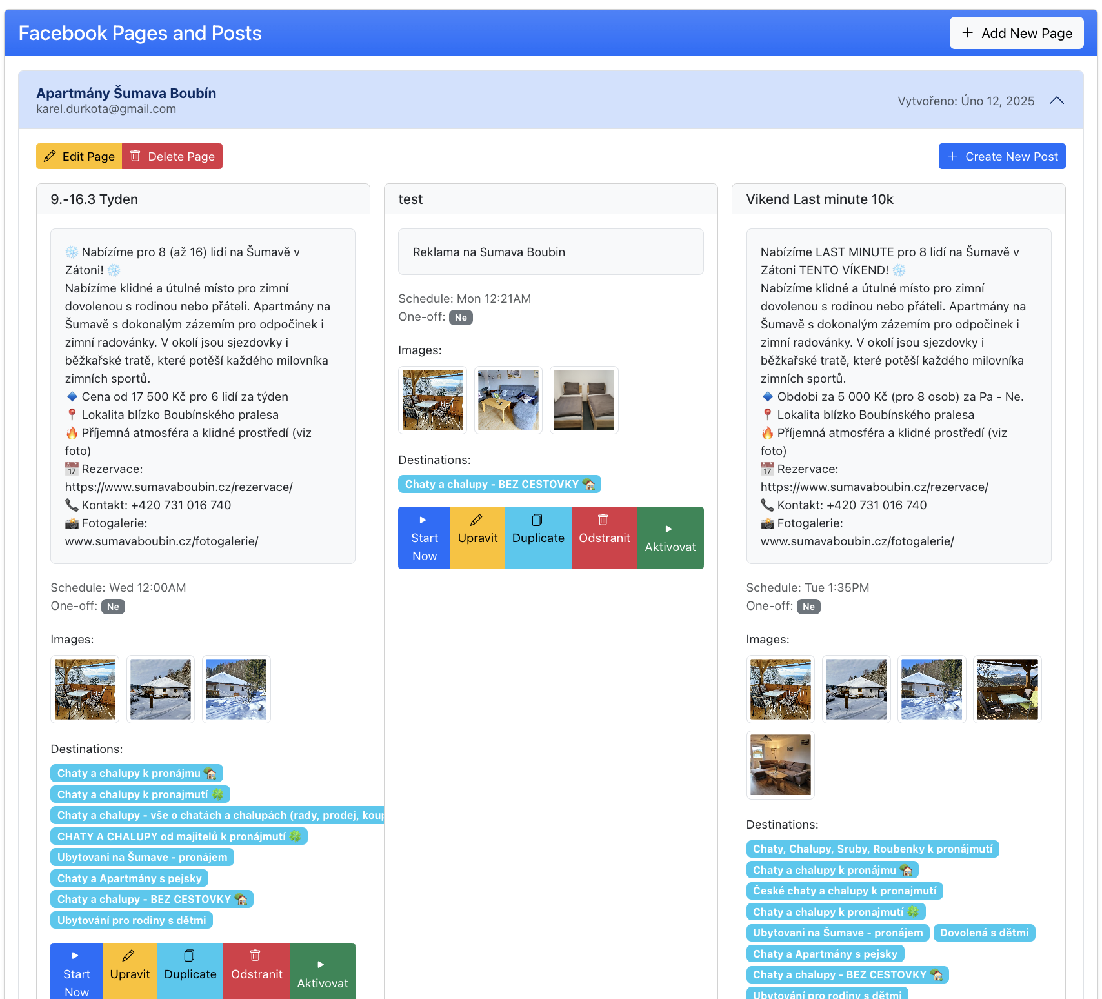The width and height of the screenshot is (1102, 999).
Task: Click 'Schedule: Mon 12:21AM' text
Action: [x=465, y=299]
